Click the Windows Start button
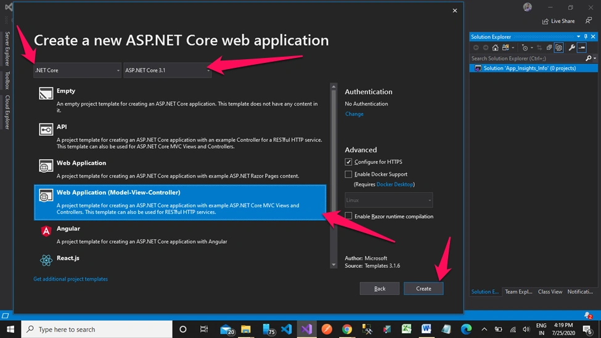The width and height of the screenshot is (601, 338). pos(10,329)
